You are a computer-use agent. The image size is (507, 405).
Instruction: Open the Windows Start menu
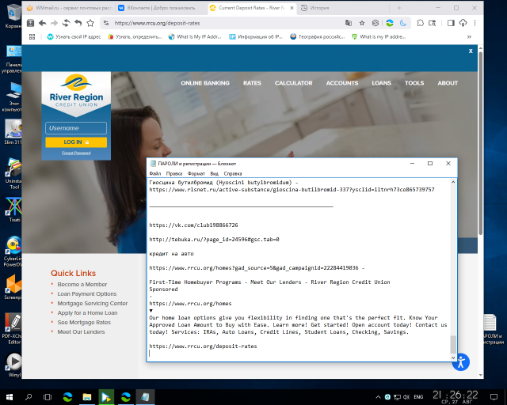[x=10, y=397]
